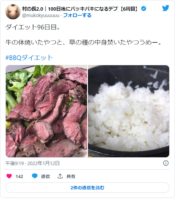Click the tweet text ダイエット96日目

tap(33, 27)
